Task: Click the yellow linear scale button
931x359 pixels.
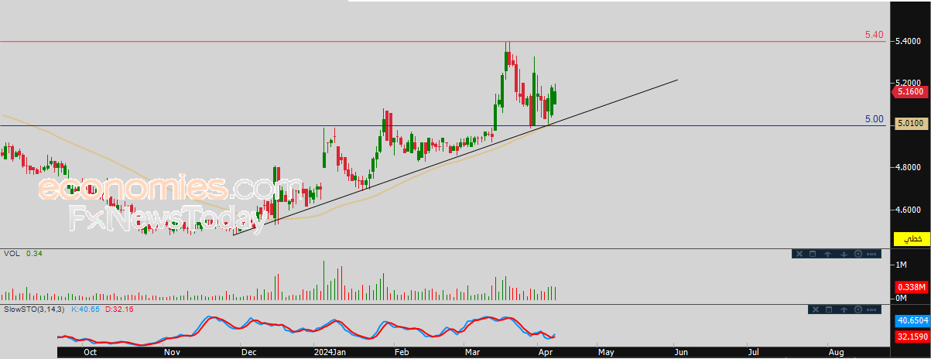Action: 912,240
